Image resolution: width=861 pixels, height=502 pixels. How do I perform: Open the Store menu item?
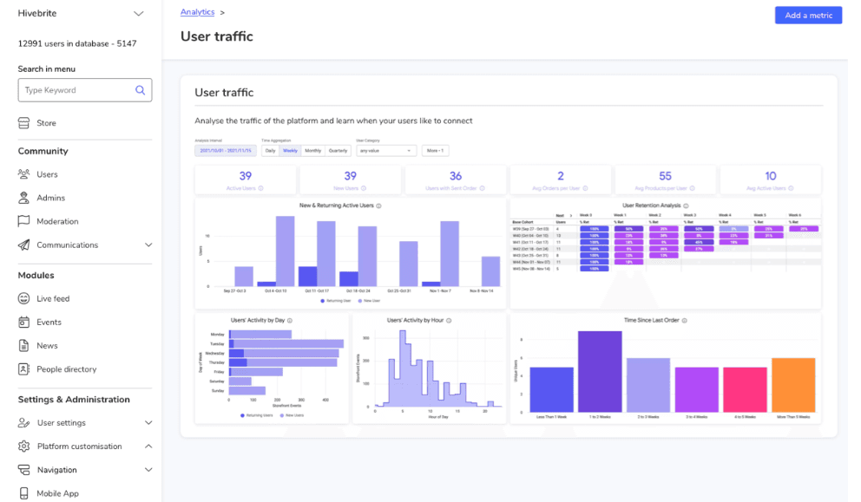(46, 123)
